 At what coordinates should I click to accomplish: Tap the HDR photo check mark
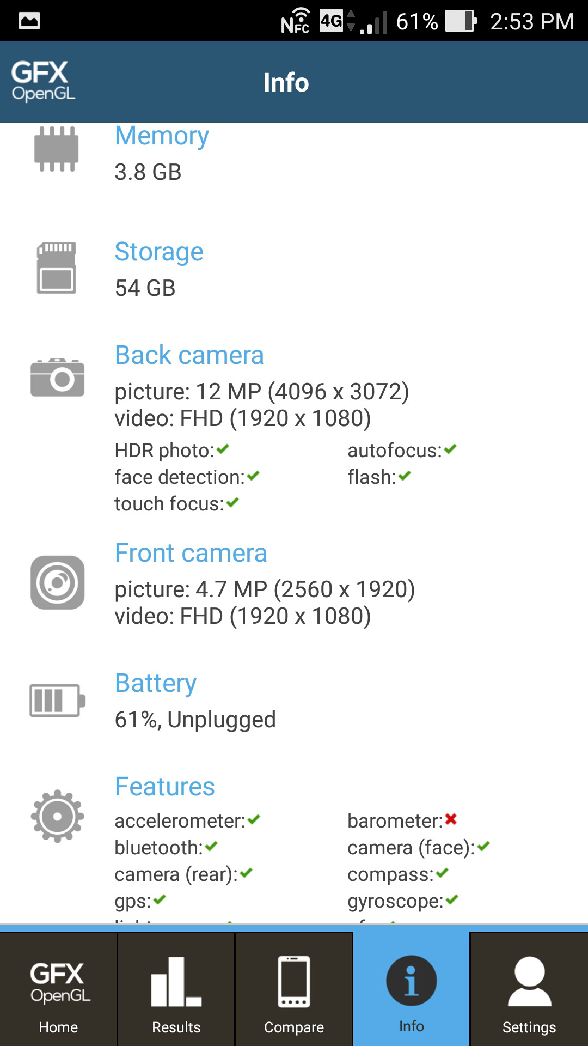click(223, 449)
